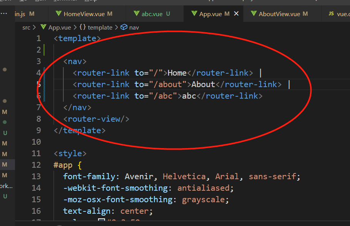Expand the src breadcrumb folder
Screen dimensions: 350x226
tap(26, 27)
